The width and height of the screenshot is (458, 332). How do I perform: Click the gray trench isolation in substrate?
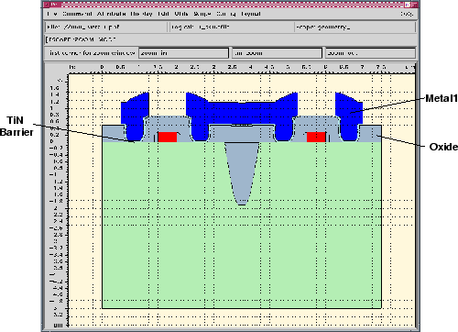242,172
